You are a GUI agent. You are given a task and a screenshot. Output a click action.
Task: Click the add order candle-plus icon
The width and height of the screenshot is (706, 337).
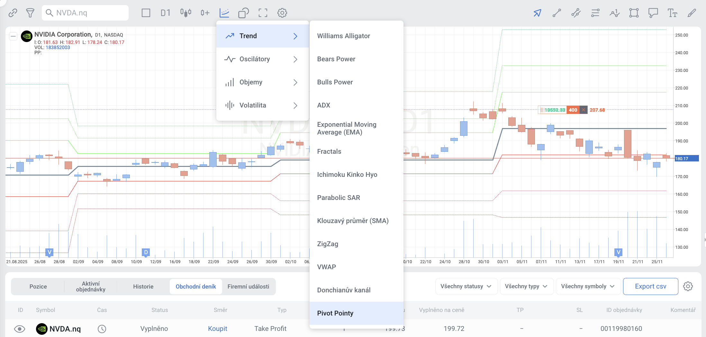(205, 13)
